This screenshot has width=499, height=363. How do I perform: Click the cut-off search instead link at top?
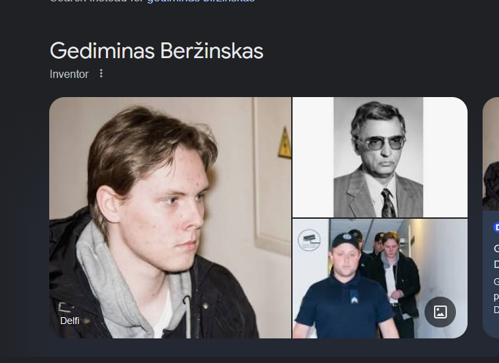click(x=152, y=1)
